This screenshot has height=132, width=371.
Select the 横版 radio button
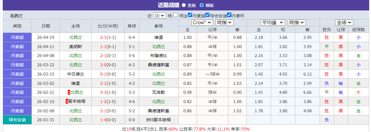[x=202, y=5]
